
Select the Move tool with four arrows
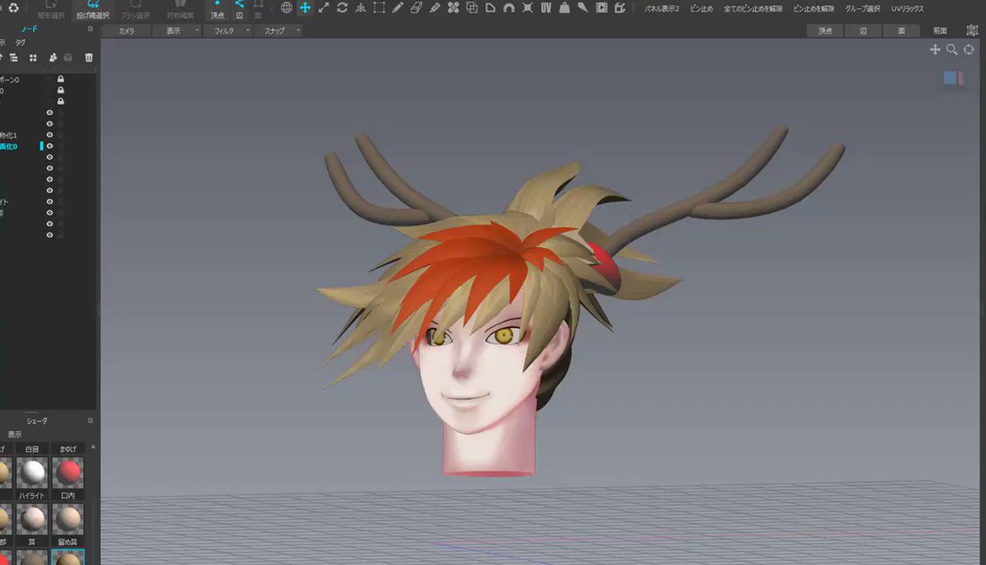(x=305, y=7)
